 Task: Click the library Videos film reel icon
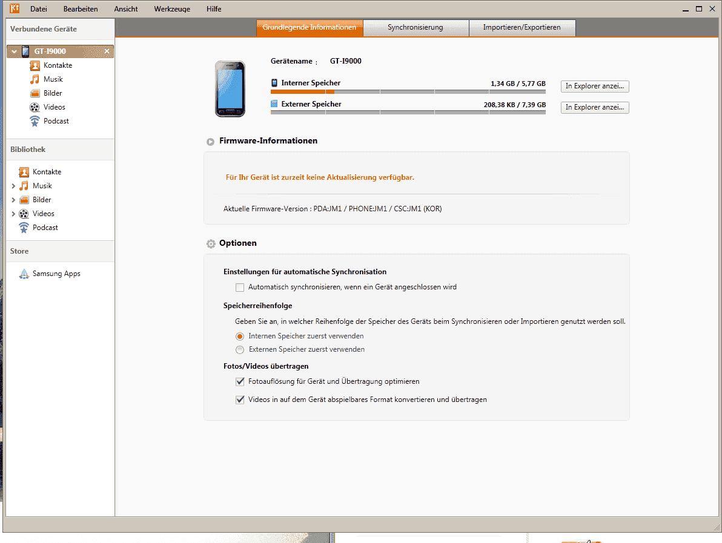[x=24, y=214]
